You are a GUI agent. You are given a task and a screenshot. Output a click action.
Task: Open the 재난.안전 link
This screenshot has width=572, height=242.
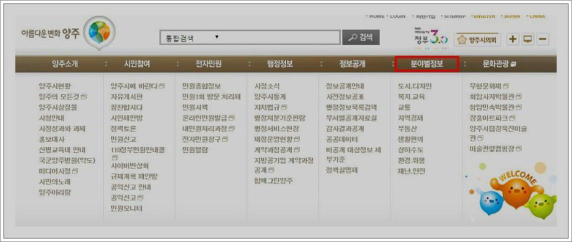[411, 170]
